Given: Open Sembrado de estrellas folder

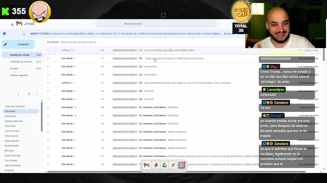Looking at the screenshot, I should 21,62.
